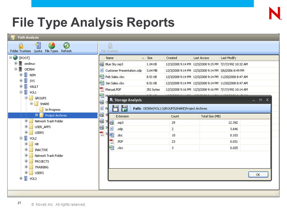
Task: Open Folder Trustees from the toolbar
Action: coord(21,47)
